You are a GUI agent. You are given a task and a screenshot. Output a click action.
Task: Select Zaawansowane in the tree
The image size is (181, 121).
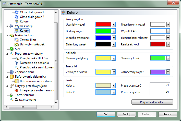pyautogui.click(x=25, y=100)
